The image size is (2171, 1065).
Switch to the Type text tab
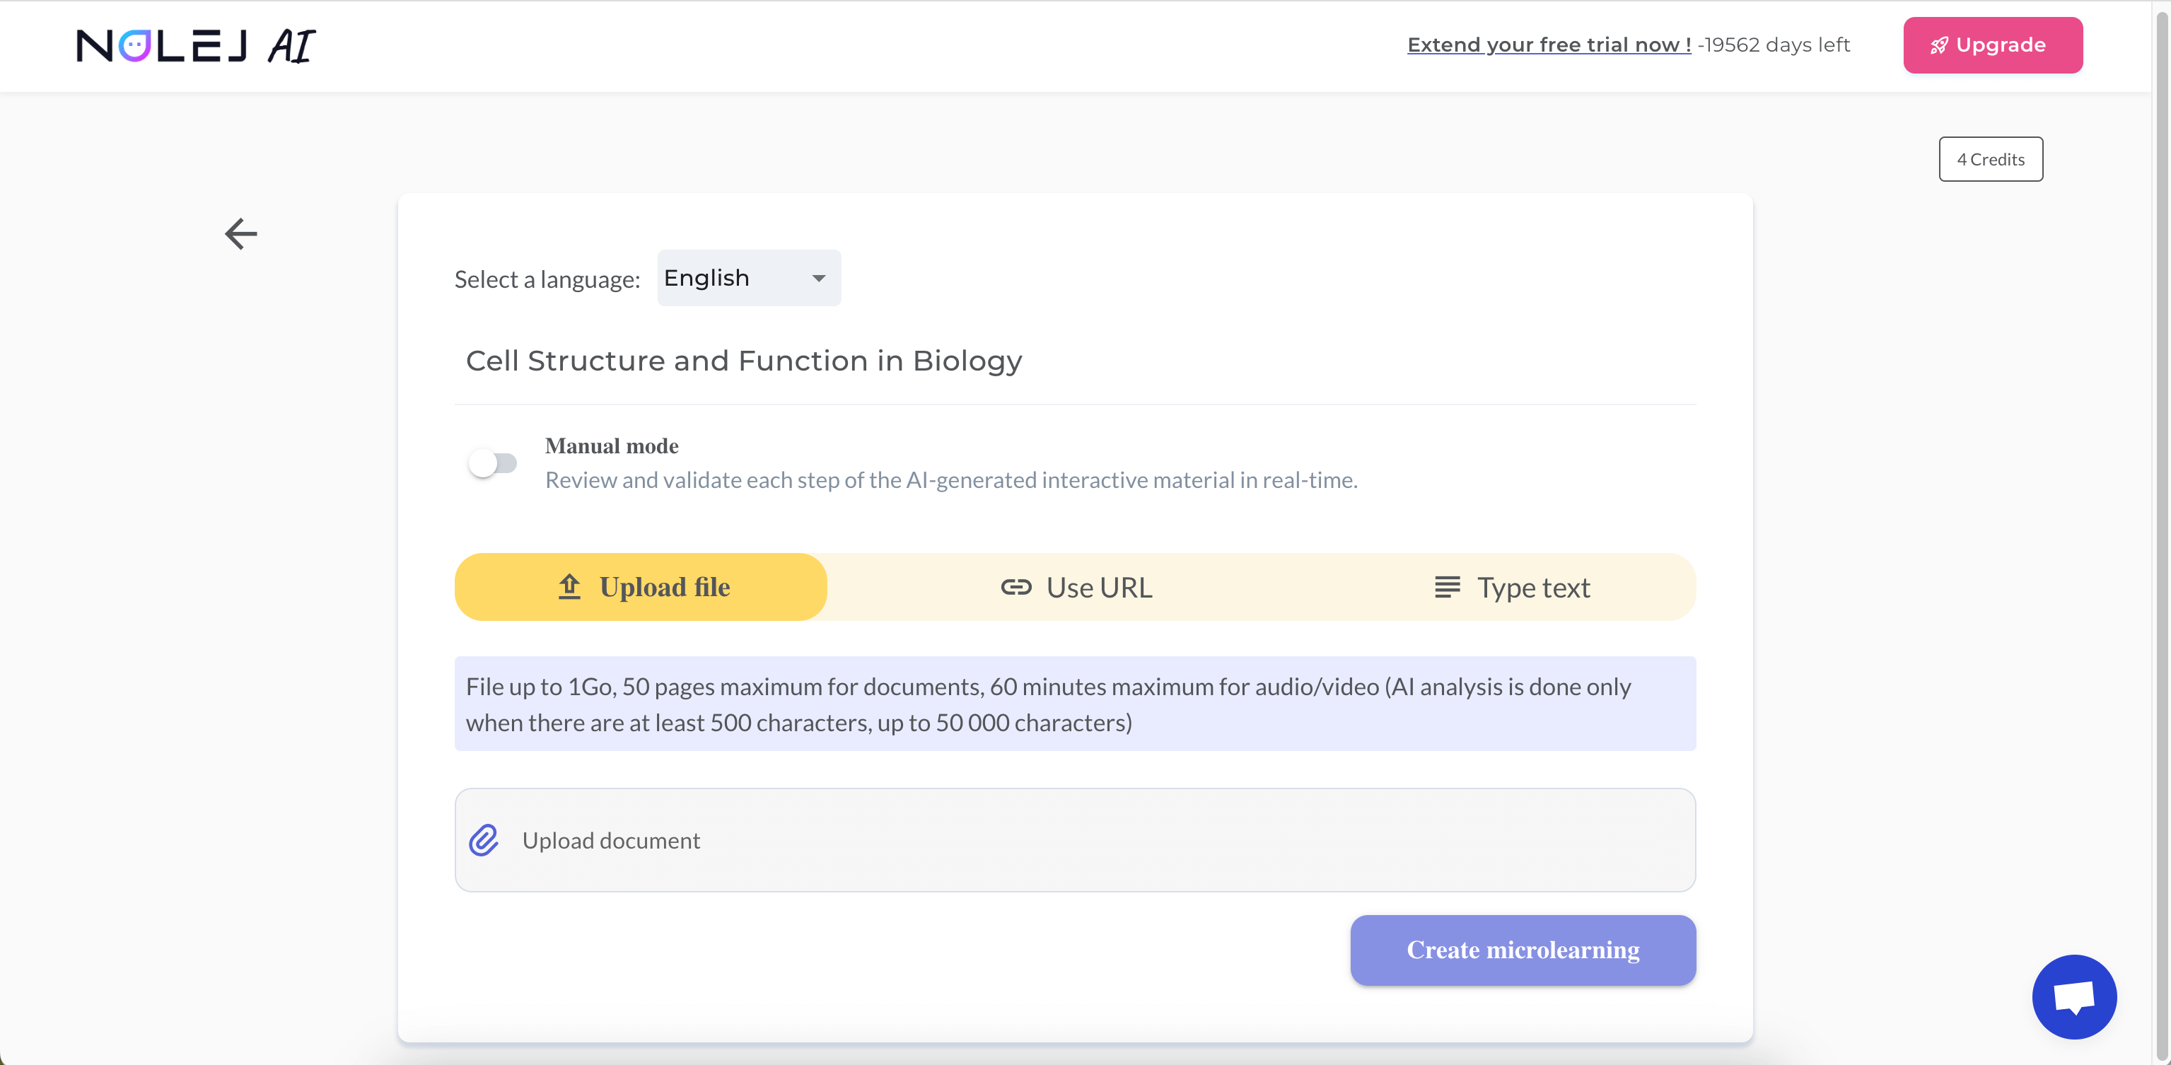pos(1515,586)
